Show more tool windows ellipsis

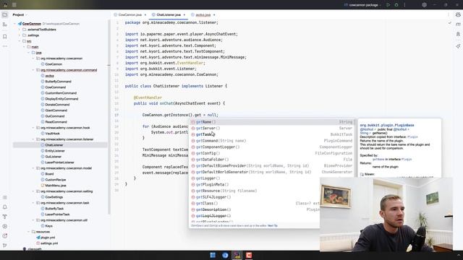5,46
